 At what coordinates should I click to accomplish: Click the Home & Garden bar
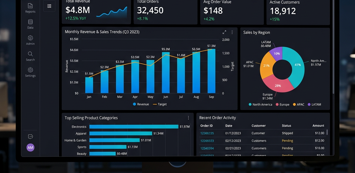(114, 140)
